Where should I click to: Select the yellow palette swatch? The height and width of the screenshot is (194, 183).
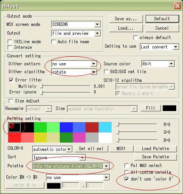click(x=40, y=137)
